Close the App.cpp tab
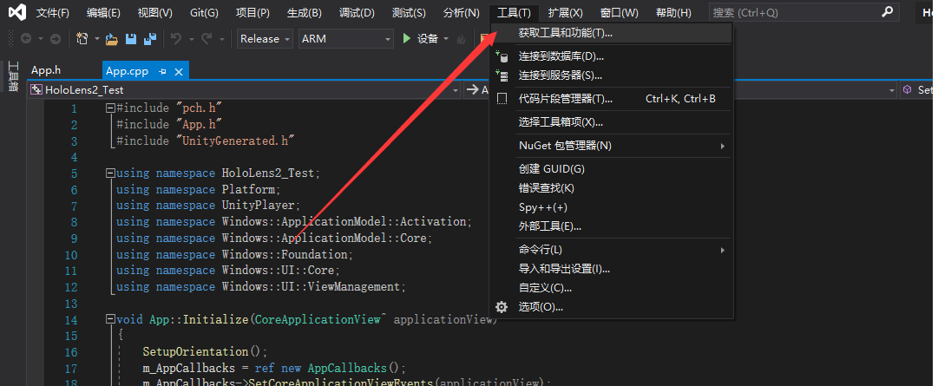Image resolution: width=938 pixels, height=386 pixels. (x=178, y=72)
